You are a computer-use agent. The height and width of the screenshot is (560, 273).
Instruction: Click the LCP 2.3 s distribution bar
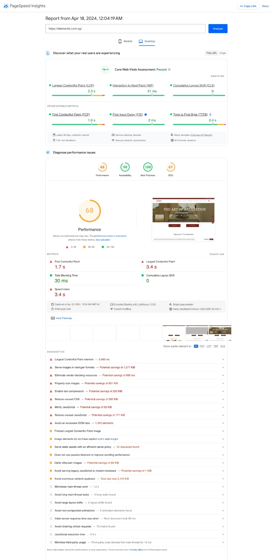click(78, 95)
